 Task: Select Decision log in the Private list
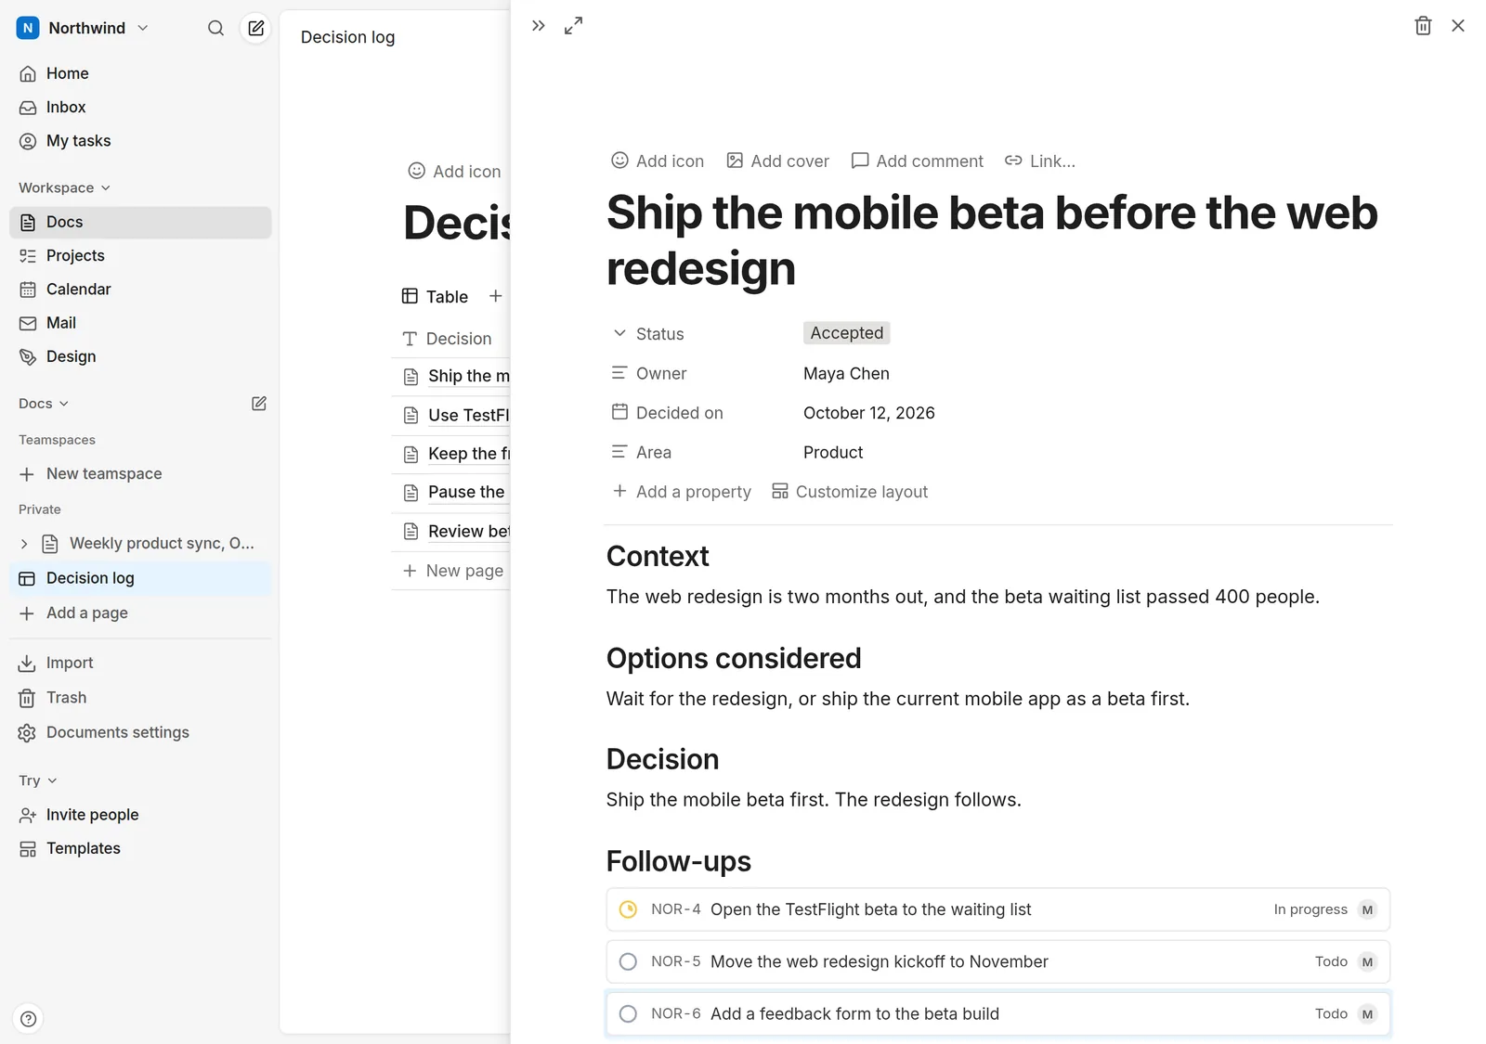[140, 578]
